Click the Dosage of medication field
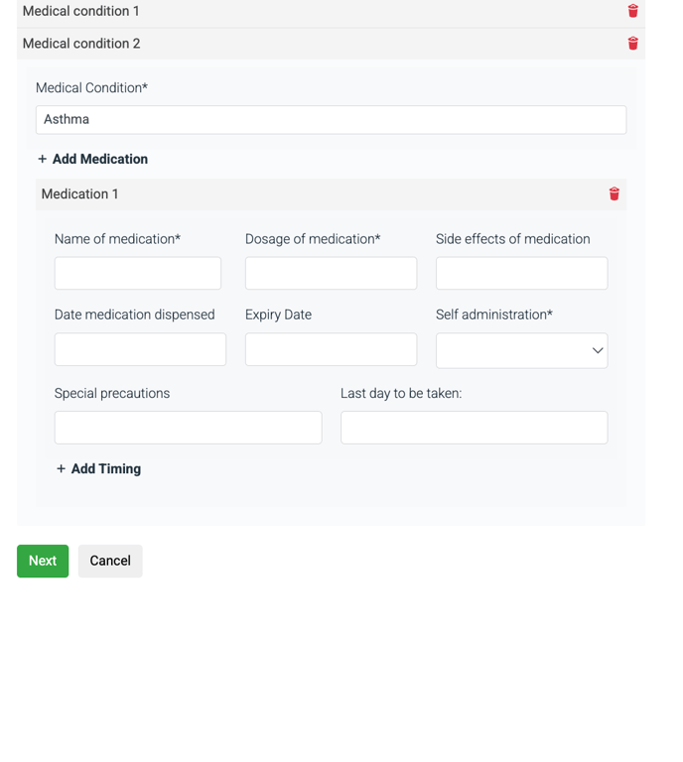Image resolution: width=683 pixels, height=762 pixels. (331, 273)
